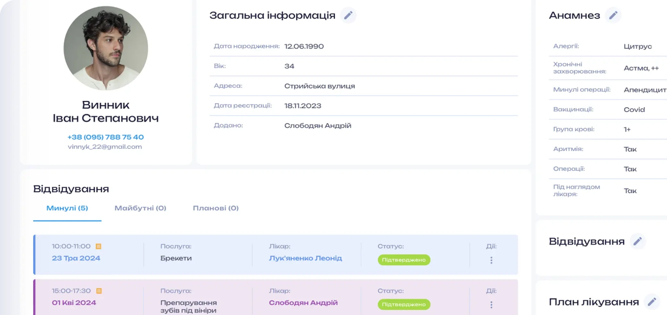This screenshot has width=667, height=315.
Task: Select the email vinnyk_22@gmail.com
Action: pos(105,147)
